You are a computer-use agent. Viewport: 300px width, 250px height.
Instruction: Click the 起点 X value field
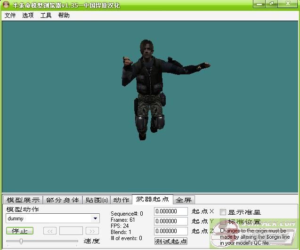tap(170, 211)
